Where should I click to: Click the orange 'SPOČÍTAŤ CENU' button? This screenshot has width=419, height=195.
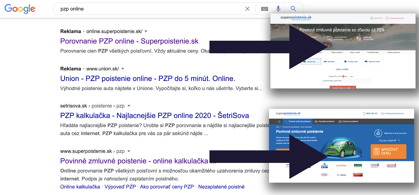tap(388, 151)
